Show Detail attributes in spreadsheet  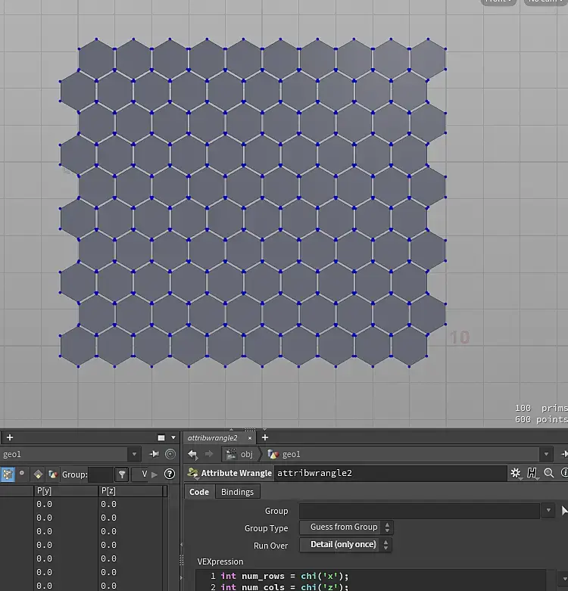[x=53, y=474]
